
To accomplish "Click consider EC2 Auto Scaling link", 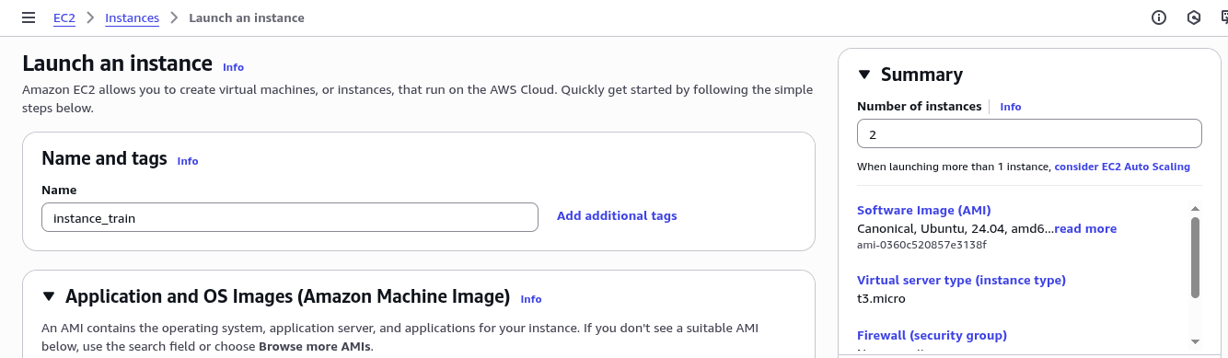I will (x=1122, y=167).
